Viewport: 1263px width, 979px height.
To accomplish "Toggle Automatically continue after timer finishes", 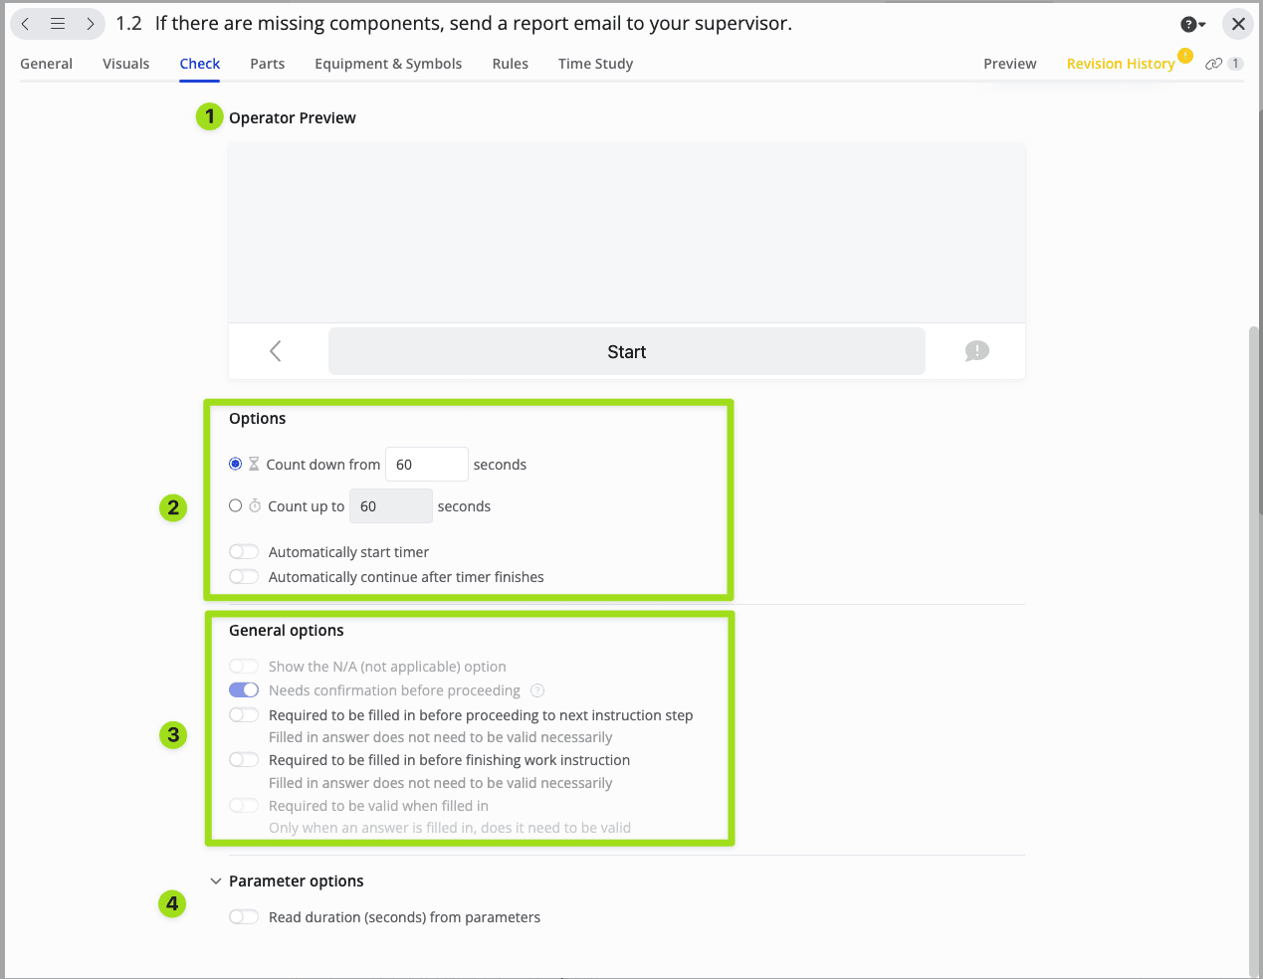I will (x=244, y=577).
